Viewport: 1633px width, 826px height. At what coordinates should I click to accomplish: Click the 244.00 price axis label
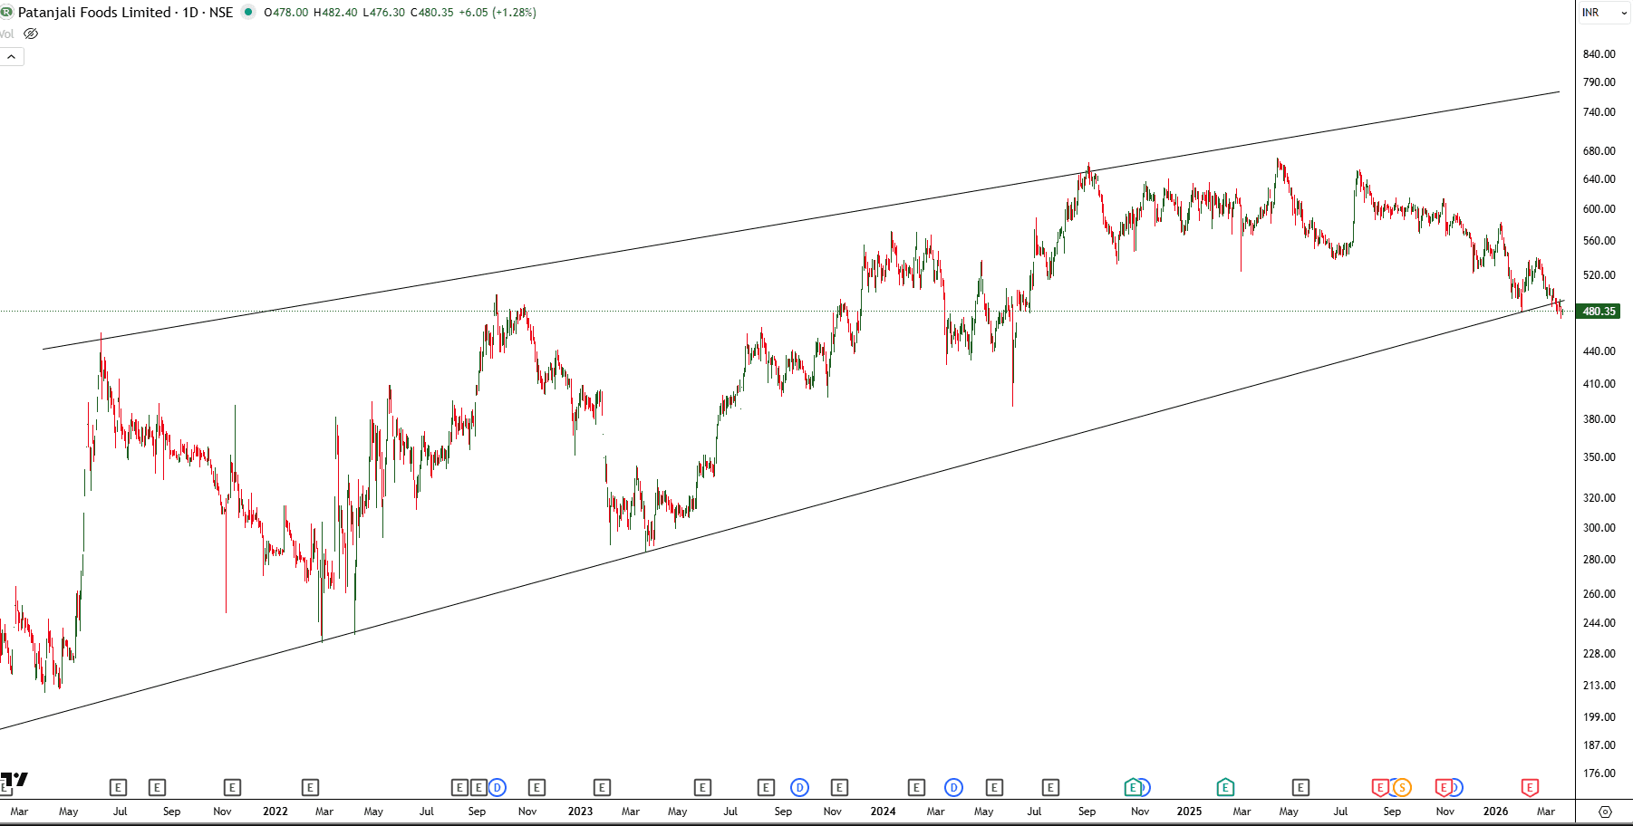pyautogui.click(x=1599, y=623)
